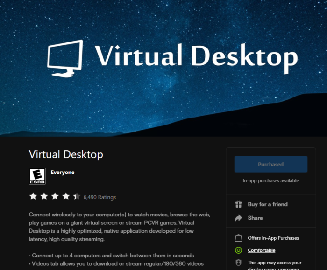Click the 'Connect wirelessly to your computer(s)' description
Screen dimensions: 327x270
[x=120, y=227]
